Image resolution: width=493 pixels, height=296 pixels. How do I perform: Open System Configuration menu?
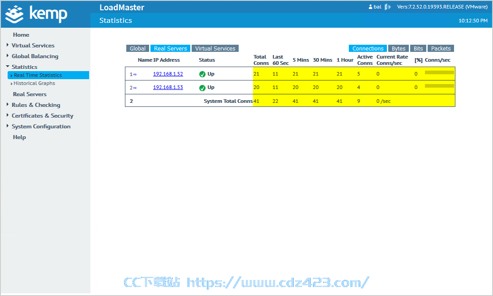[x=41, y=127]
